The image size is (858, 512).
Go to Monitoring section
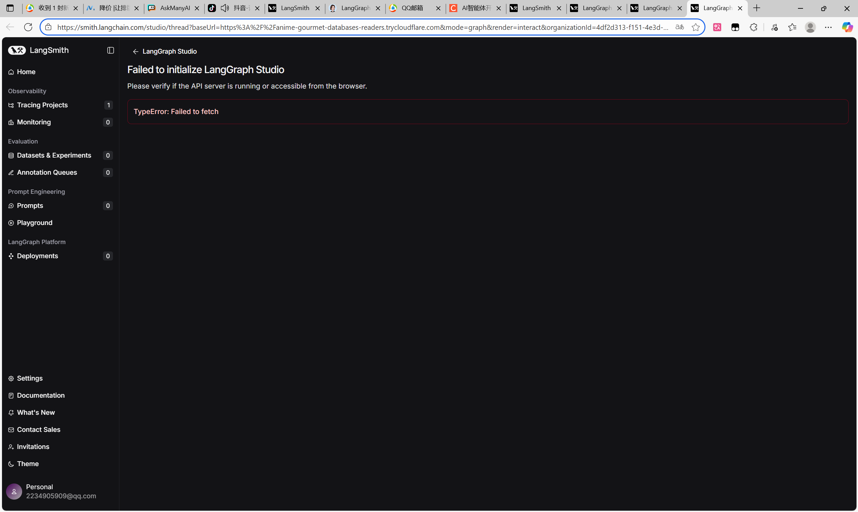34,122
